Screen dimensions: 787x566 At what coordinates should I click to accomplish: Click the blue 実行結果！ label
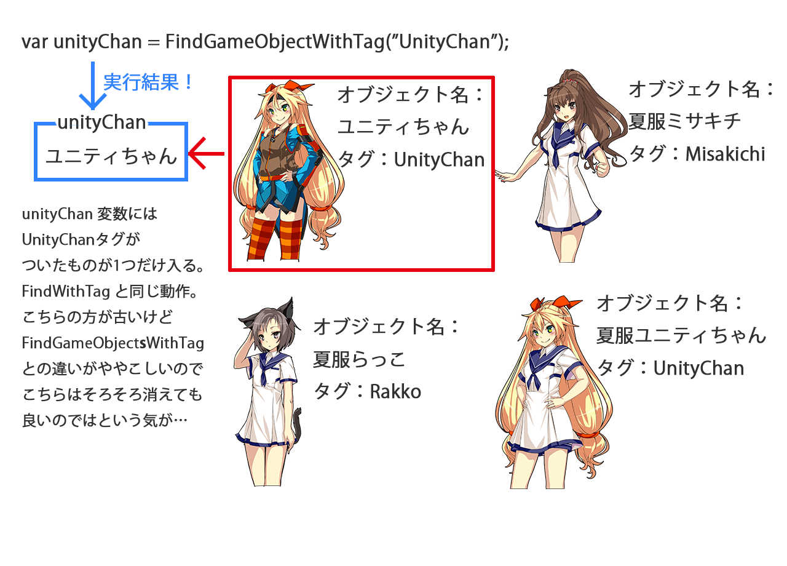pos(149,82)
